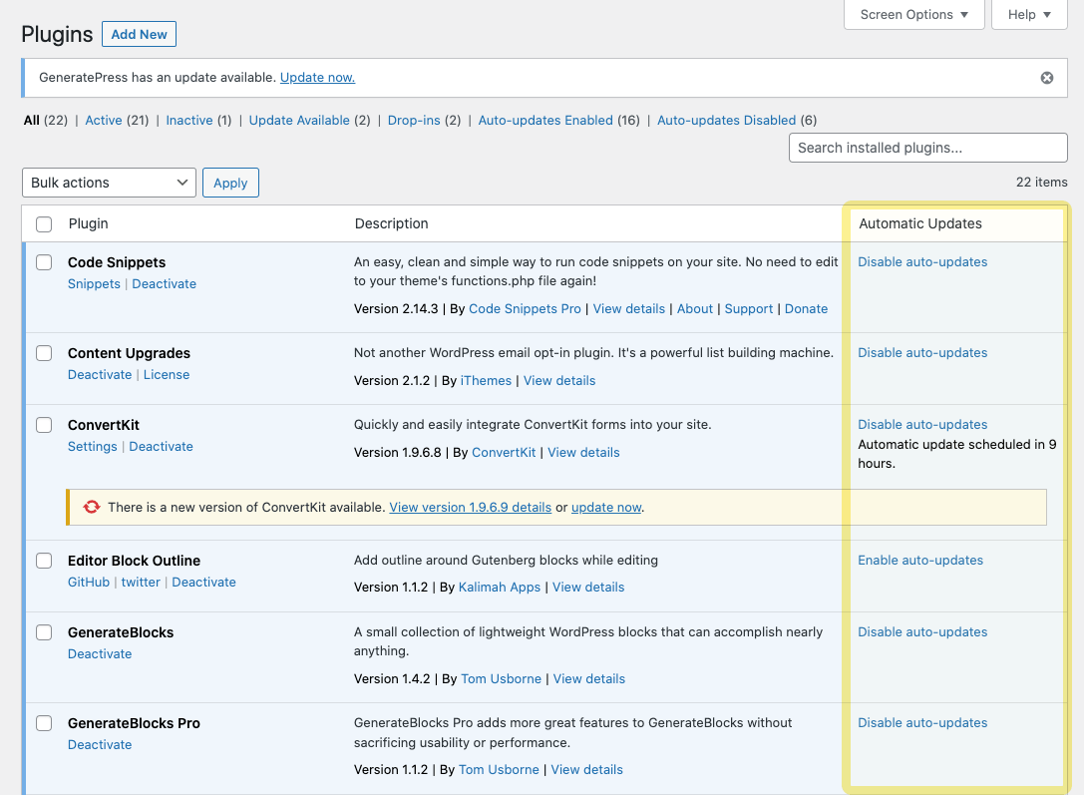
Task: Open ConvertKit Settings
Action: [x=92, y=446]
